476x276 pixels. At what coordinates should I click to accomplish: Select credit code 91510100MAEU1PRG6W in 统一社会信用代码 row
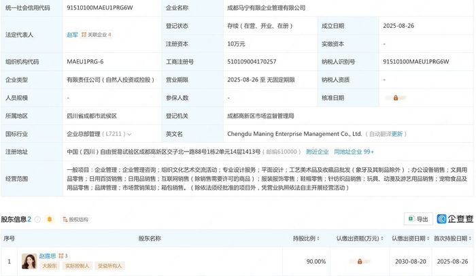tap(99, 8)
